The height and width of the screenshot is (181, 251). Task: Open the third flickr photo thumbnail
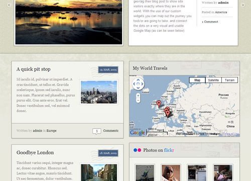197,173
